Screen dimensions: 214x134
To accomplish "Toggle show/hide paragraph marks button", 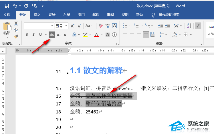I will coord(198,26).
